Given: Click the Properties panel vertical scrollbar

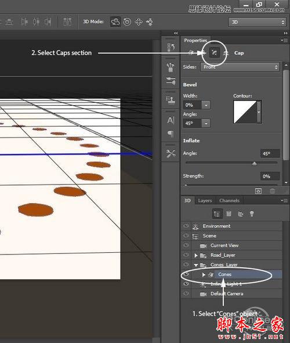Looking at the screenshot, I should point(286,115).
